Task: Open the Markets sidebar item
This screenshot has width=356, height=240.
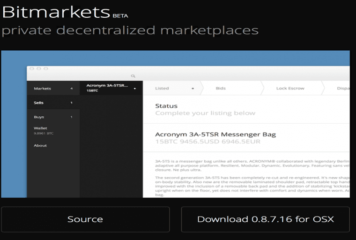Action: (x=53, y=89)
